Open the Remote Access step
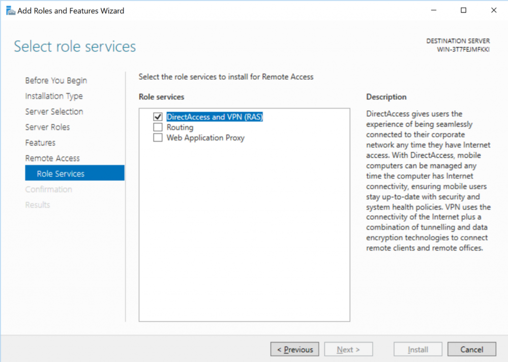 pos(52,158)
